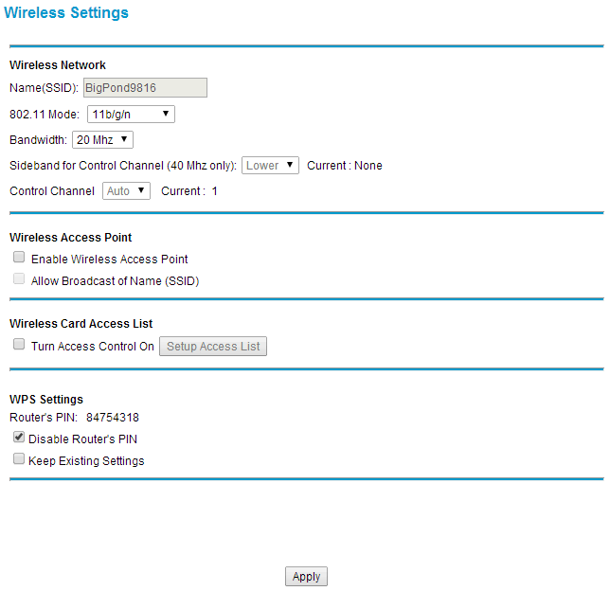Click the Name(SSID) field showing BigPond9816
The image size is (610, 591).
pyautogui.click(x=145, y=87)
